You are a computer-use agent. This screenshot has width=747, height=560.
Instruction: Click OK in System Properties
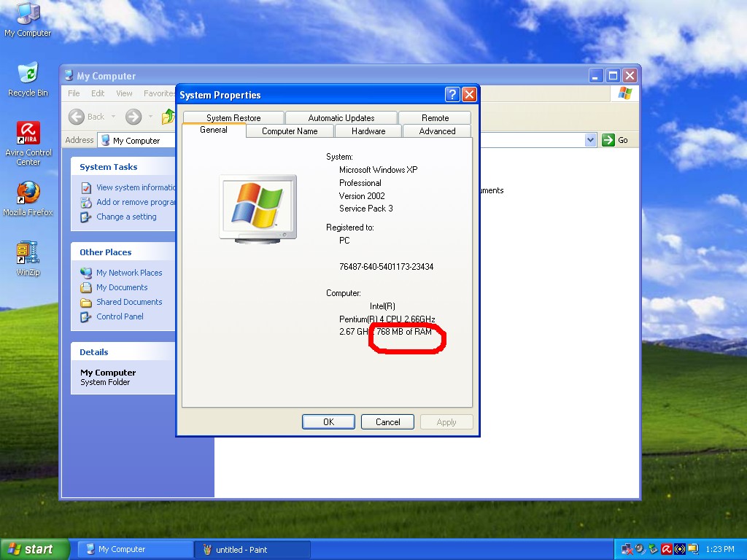[x=329, y=422]
